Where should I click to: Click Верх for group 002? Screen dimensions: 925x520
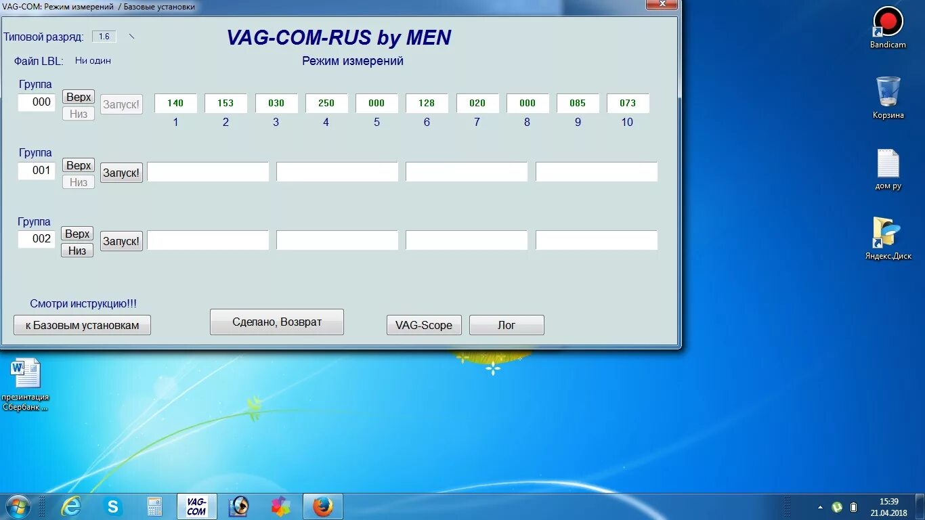tap(77, 234)
